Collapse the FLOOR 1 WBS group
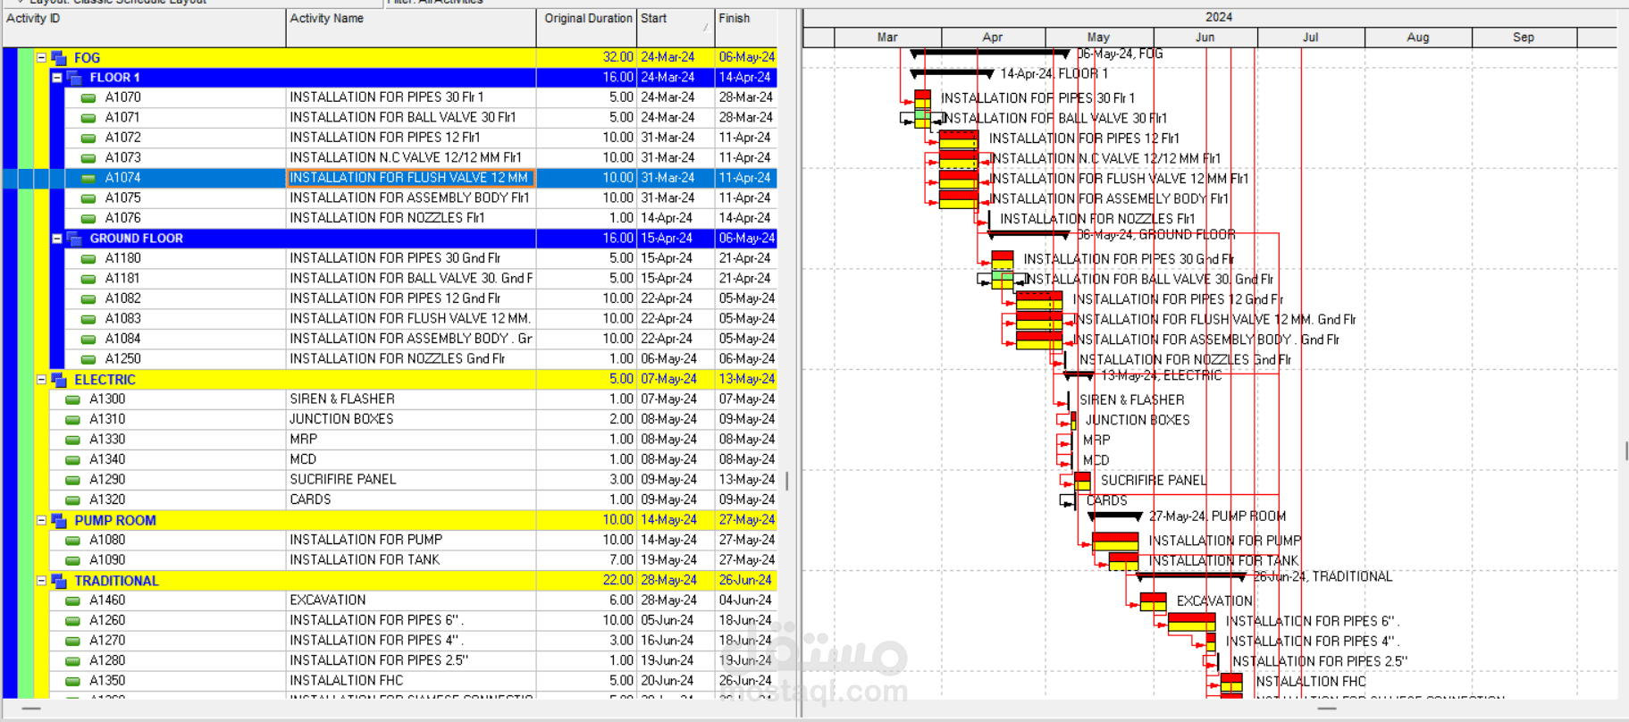 pyautogui.click(x=57, y=78)
